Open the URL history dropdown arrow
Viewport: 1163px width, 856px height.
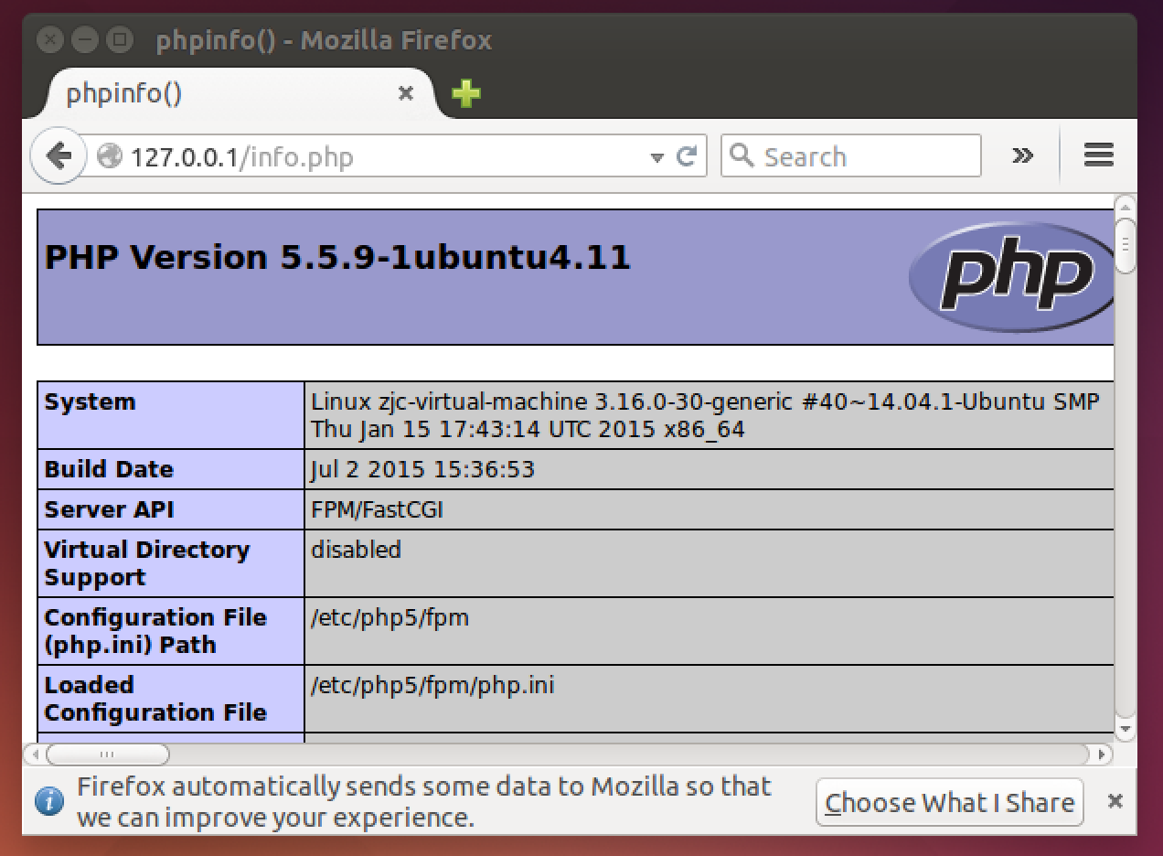coord(656,157)
